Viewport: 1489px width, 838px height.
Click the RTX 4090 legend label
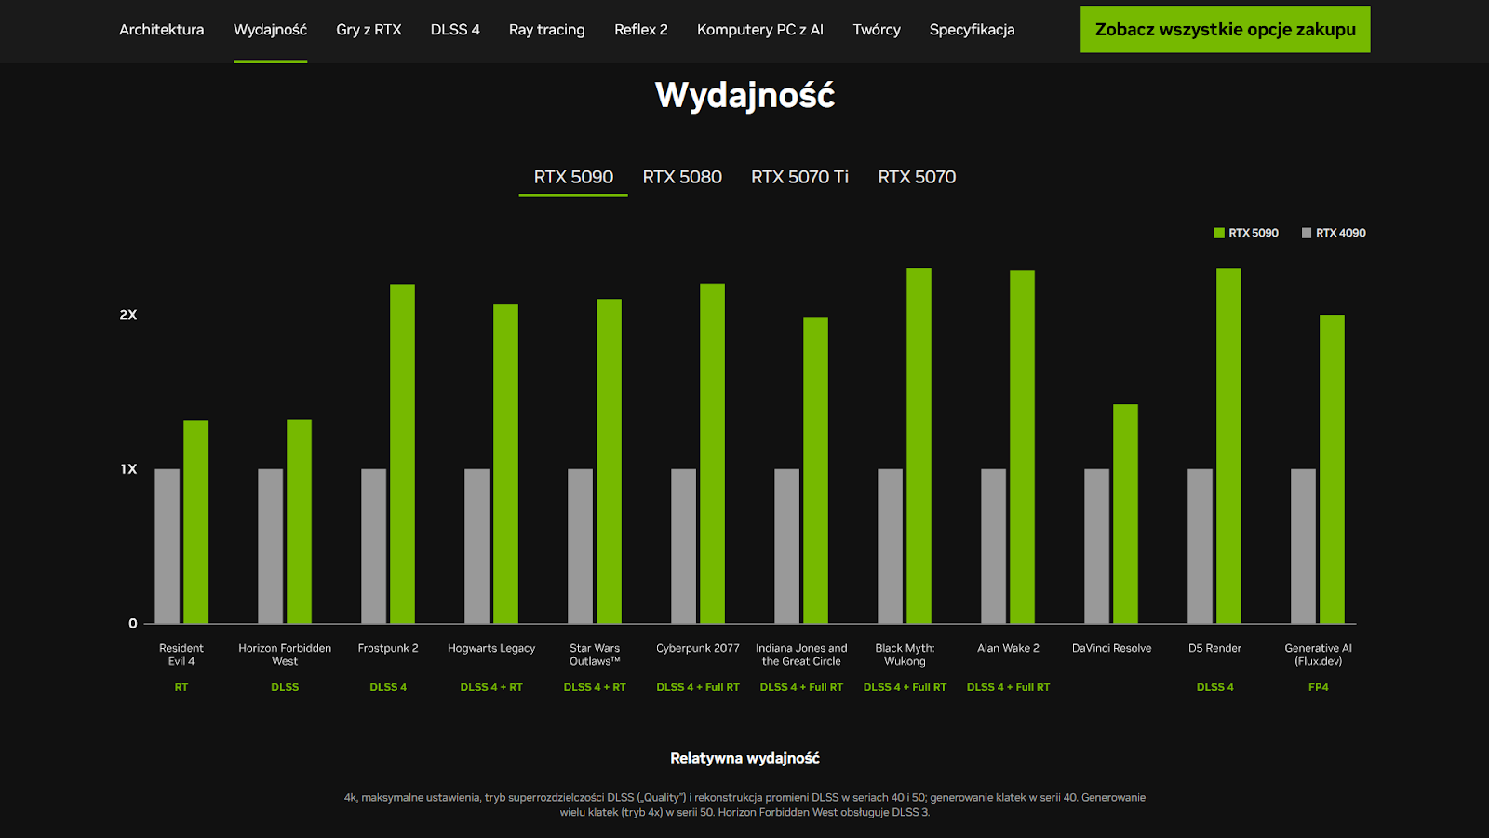point(1341,233)
